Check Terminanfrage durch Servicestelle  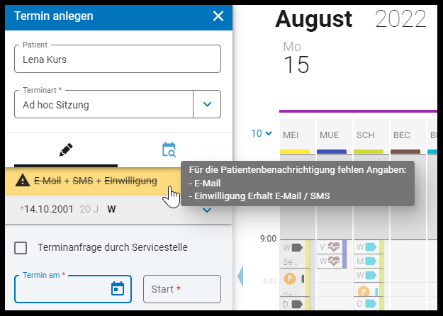coord(21,248)
